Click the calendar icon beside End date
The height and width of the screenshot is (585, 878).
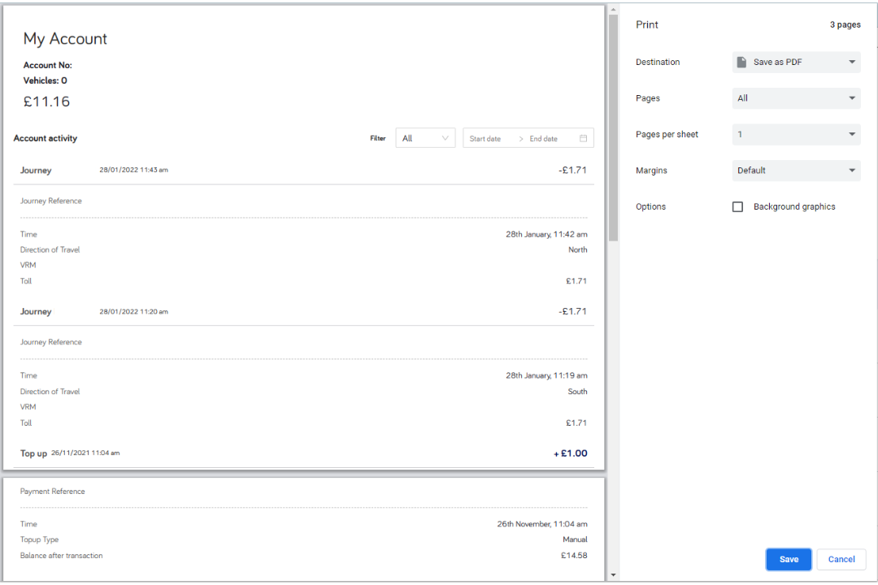tap(584, 137)
